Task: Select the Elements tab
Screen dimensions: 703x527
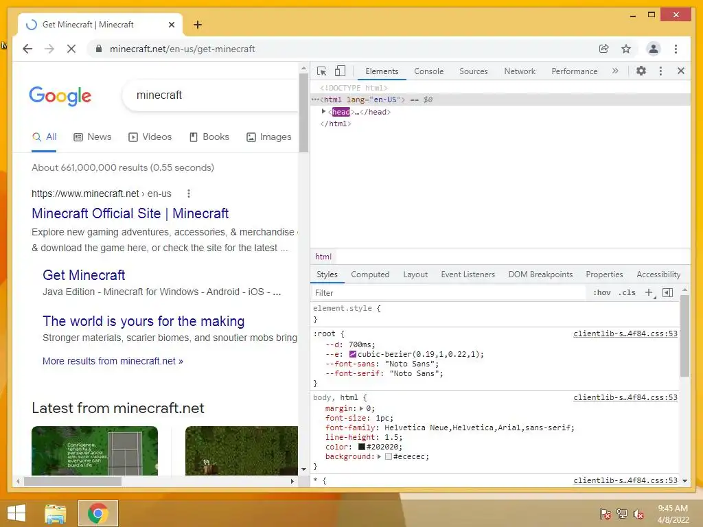Action: point(382,71)
